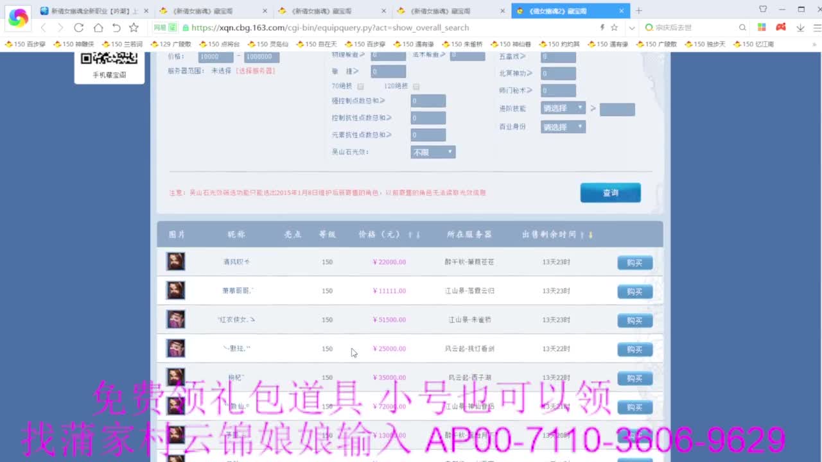
Task: Buy the ¥25000.00 character listing
Action: click(634, 349)
